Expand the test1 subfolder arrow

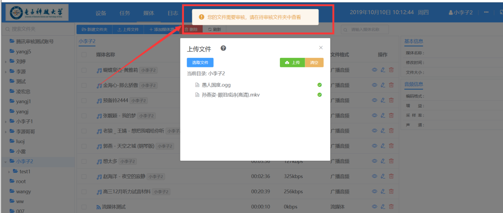(9, 172)
